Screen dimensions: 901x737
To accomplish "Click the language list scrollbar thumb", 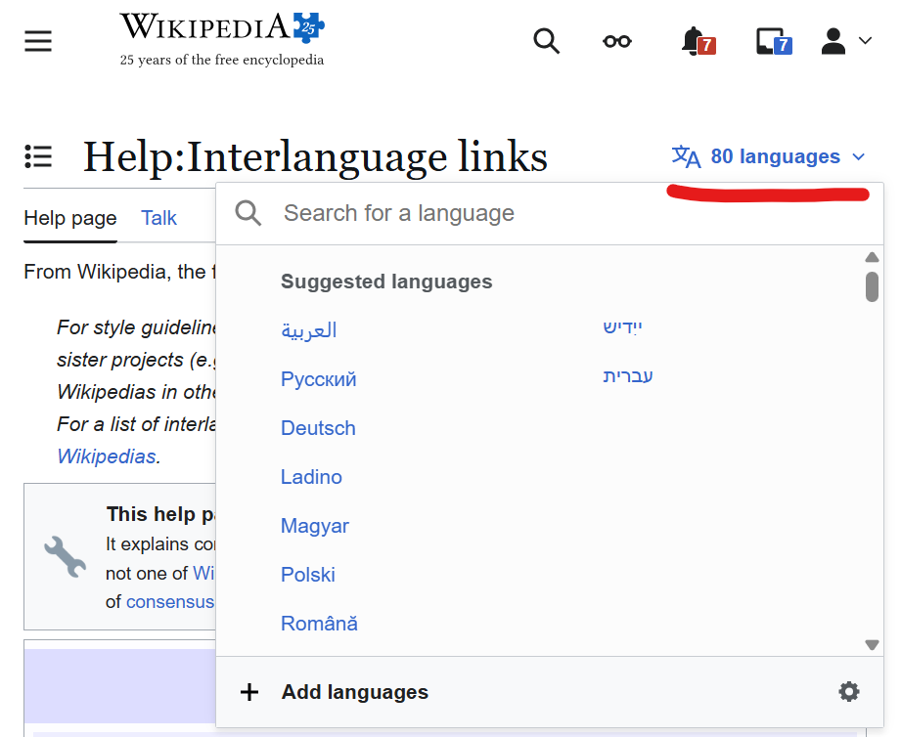I will [872, 286].
